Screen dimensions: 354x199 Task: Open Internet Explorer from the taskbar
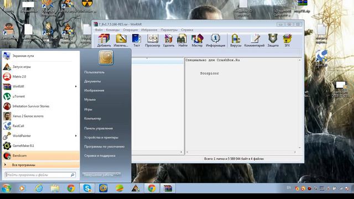[39, 188]
